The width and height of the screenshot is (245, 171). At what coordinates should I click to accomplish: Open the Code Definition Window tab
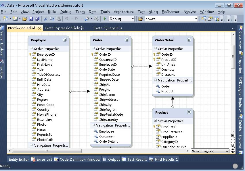click(x=77, y=159)
